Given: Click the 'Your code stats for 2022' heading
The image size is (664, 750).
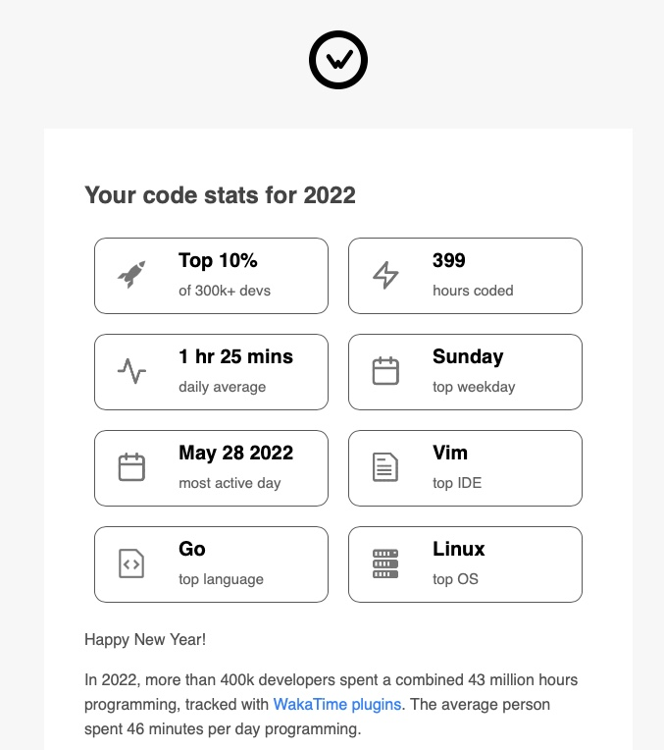Looking at the screenshot, I should [x=220, y=194].
